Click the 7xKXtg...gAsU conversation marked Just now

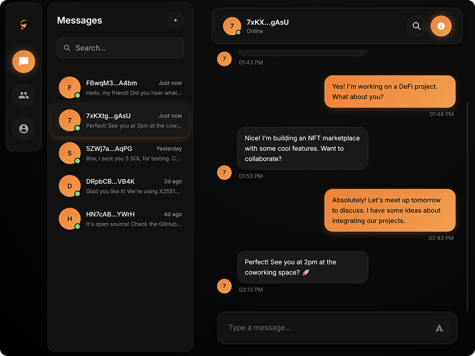click(x=120, y=120)
